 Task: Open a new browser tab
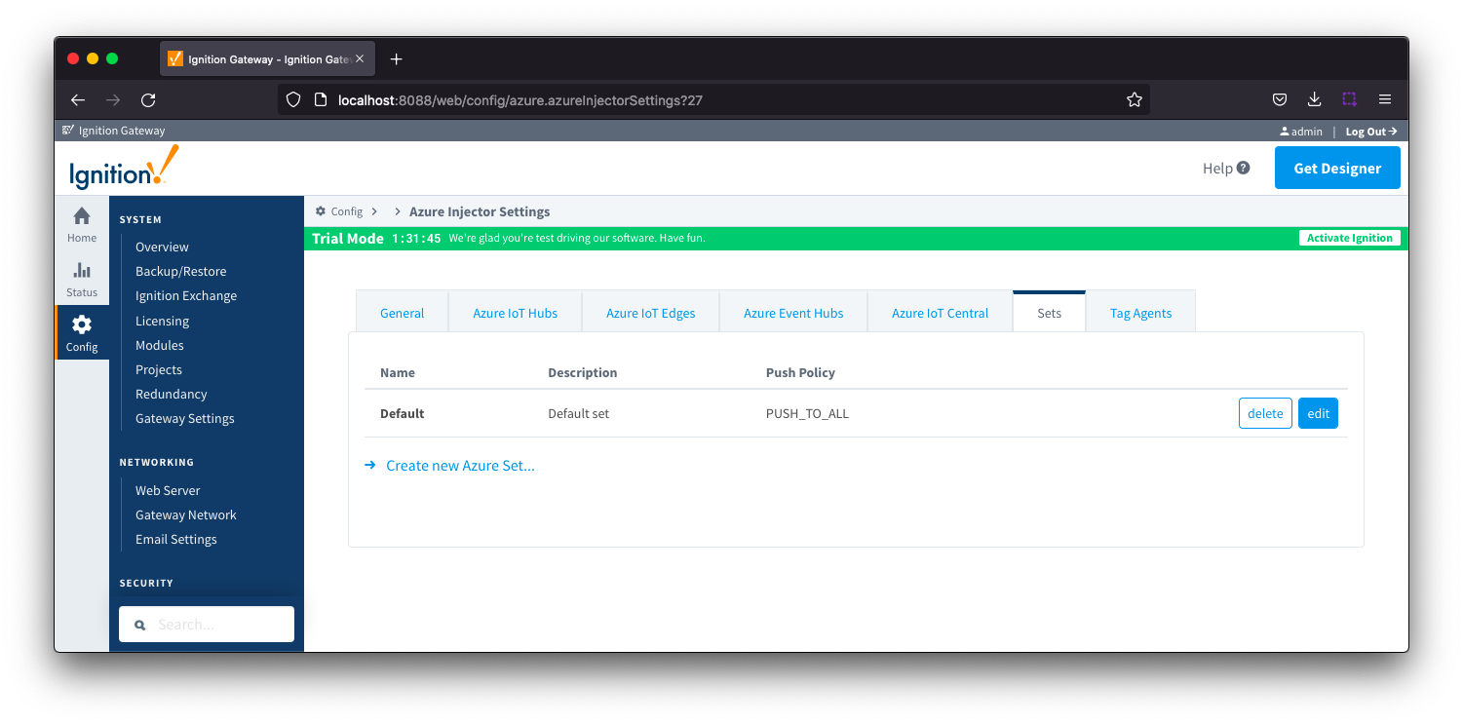(396, 59)
